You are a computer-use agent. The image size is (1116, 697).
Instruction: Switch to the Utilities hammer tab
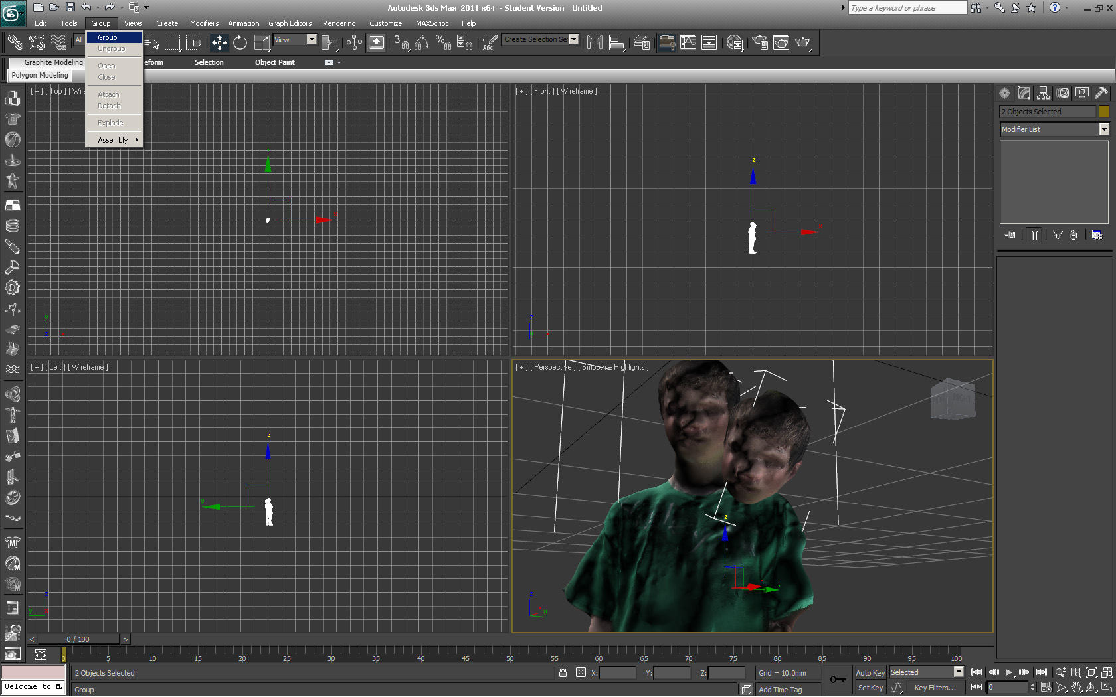point(1101,93)
